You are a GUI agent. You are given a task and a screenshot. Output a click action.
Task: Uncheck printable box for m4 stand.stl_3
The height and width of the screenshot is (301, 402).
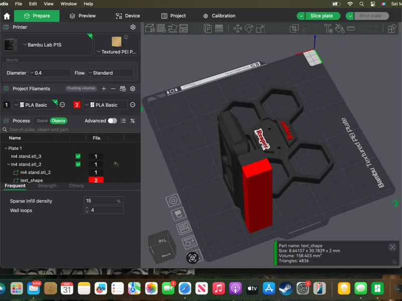78,156
